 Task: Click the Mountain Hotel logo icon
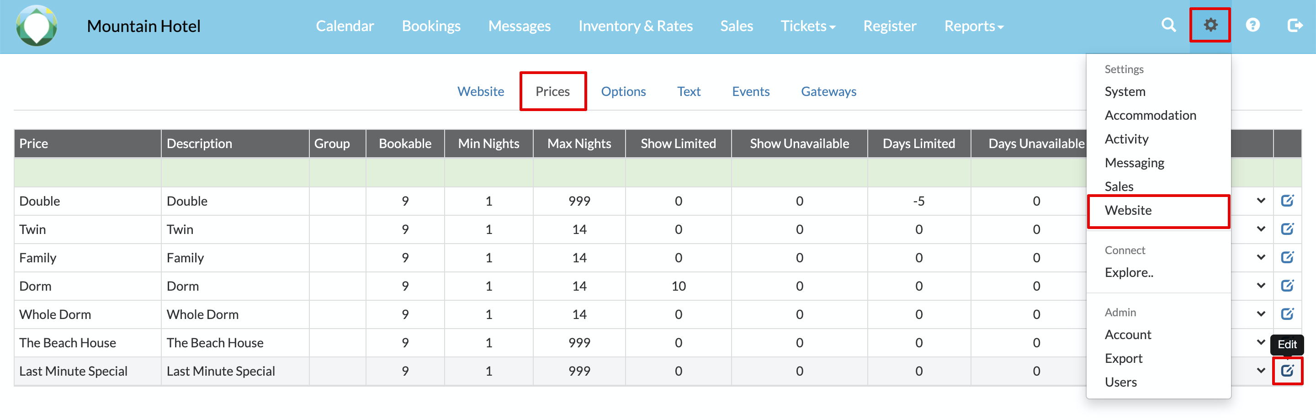(36, 26)
